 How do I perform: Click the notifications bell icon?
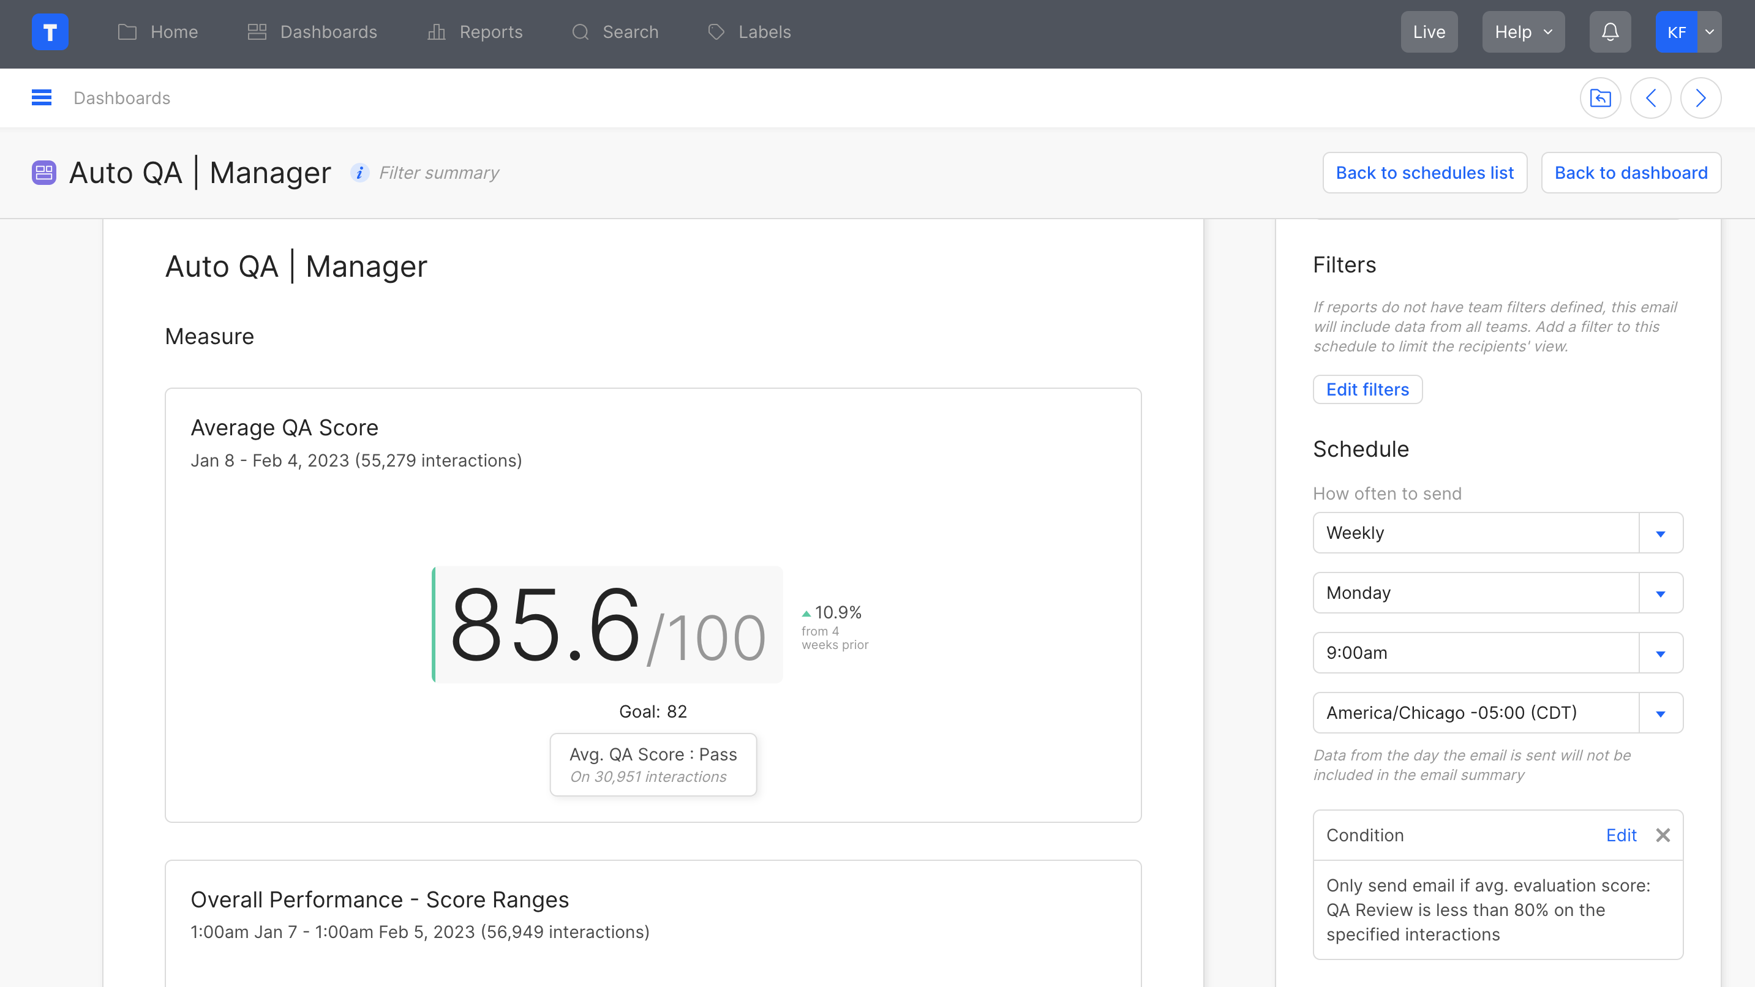coord(1610,32)
